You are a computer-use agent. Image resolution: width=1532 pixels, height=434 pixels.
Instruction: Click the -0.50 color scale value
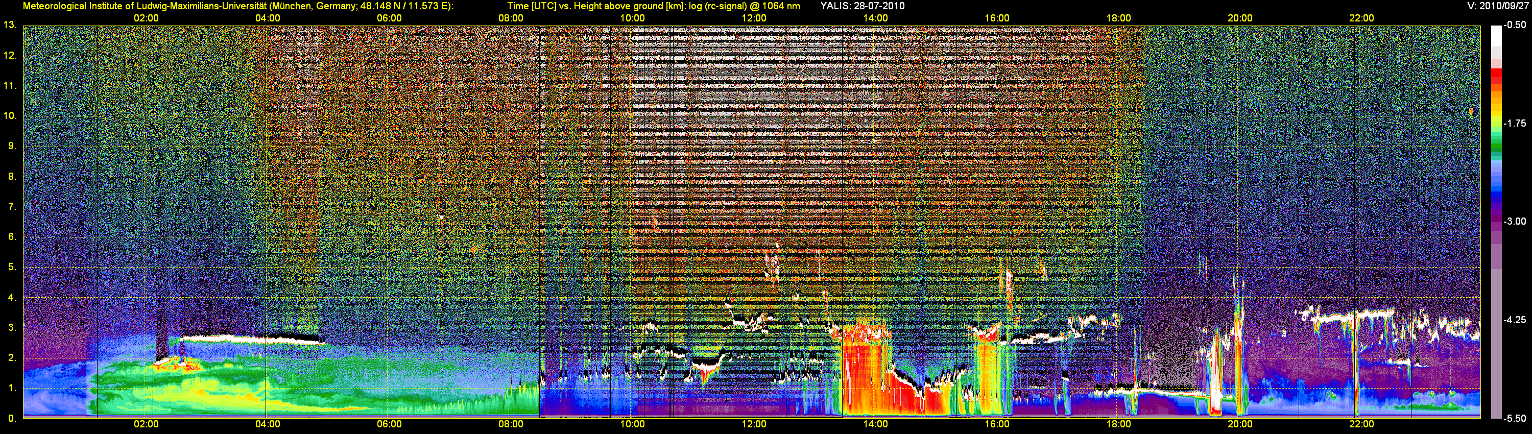point(1515,26)
